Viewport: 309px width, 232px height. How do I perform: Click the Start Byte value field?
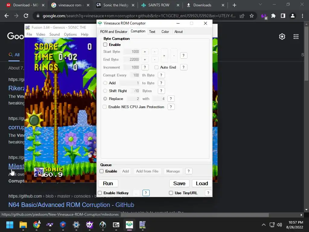132,52
